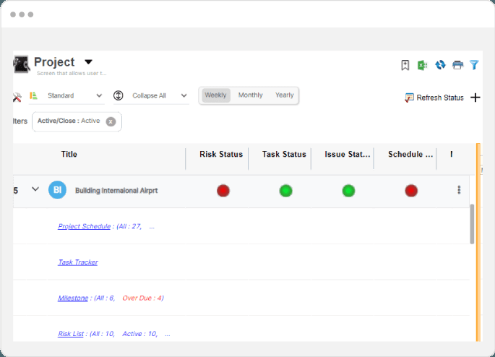The image size is (495, 357).
Task: Click the green Issue Status indicator
Action: [x=348, y=191]
